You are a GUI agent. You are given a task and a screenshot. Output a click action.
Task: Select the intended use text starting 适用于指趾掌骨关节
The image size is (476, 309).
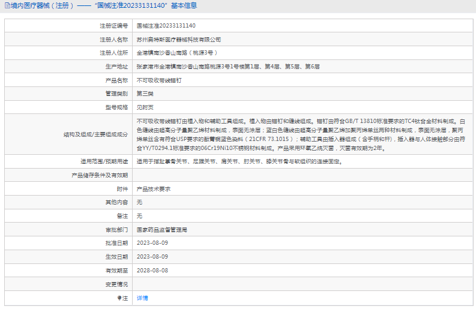click(240, 161)
